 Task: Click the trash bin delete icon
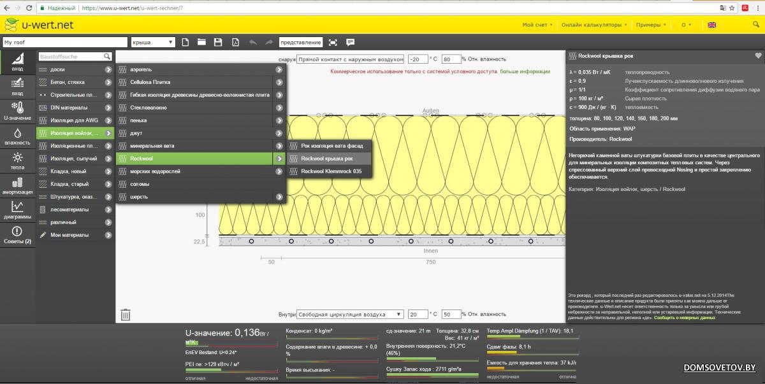(x=126, y=314)
